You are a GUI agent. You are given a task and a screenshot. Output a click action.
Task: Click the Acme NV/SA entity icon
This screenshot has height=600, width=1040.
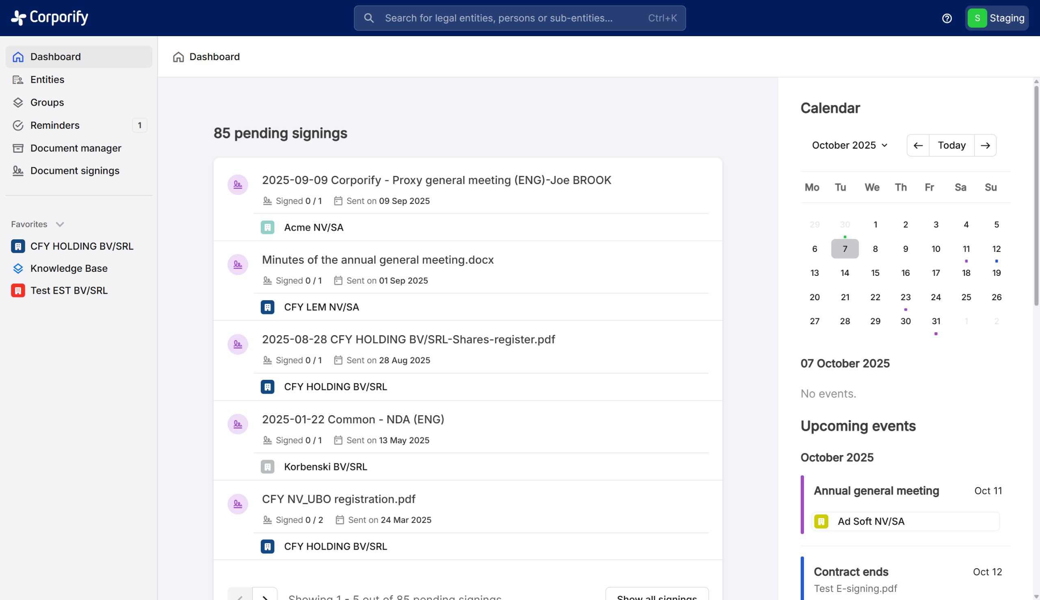tap(267, 227)
